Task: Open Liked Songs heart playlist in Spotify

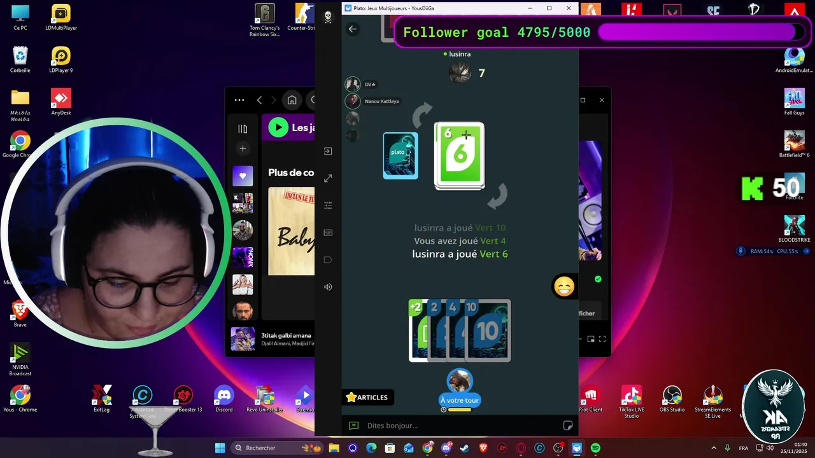Action: [x=243, y=176]
